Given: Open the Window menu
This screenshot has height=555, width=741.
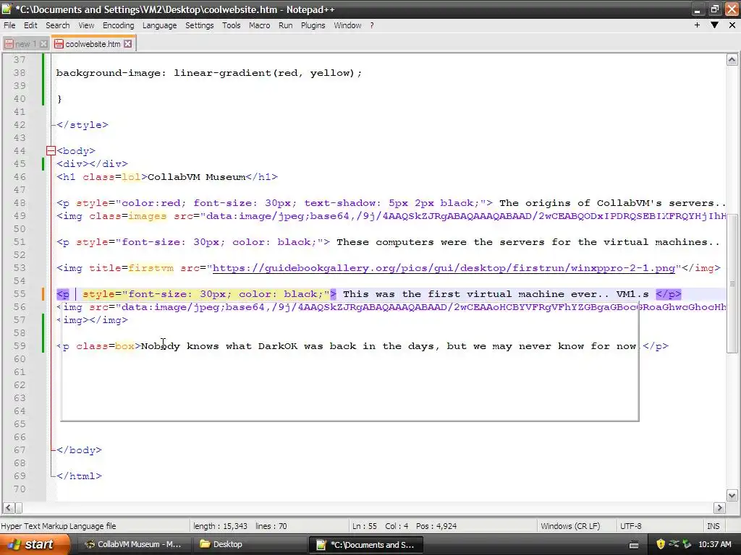Looking at the screenshot, I should [x=347, y=25].
